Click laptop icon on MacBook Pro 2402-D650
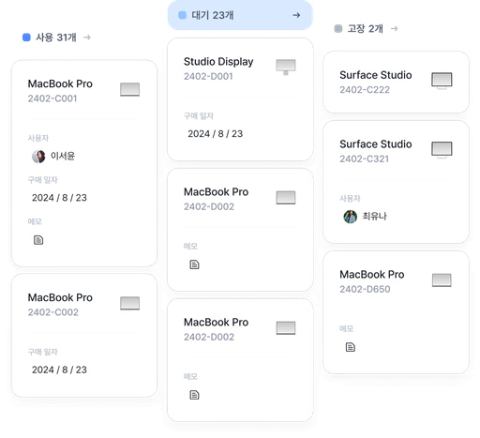 click(442, 280)
